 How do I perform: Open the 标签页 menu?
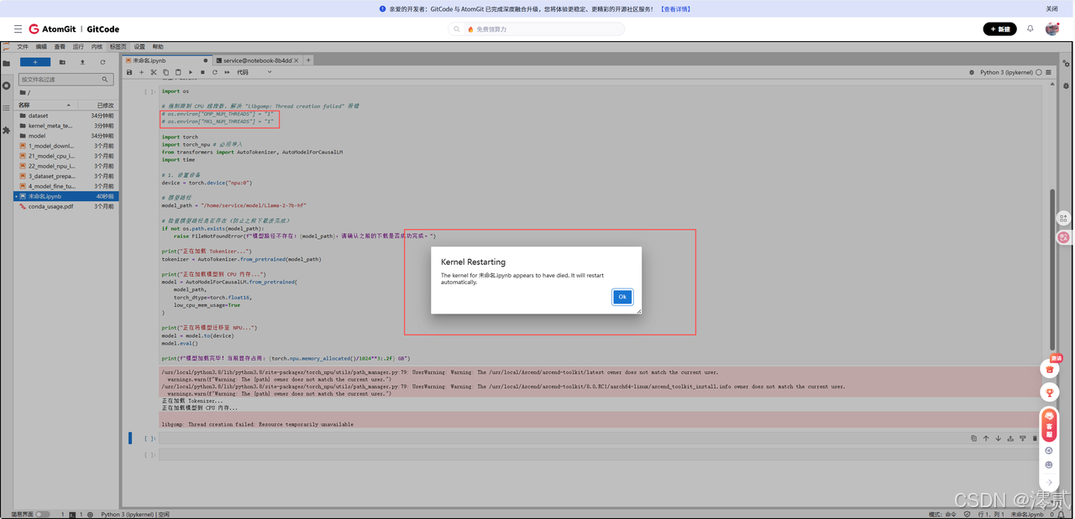point(118,47)
